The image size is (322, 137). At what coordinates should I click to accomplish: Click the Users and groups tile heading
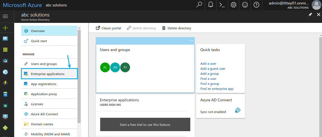[x=115, y=50]
